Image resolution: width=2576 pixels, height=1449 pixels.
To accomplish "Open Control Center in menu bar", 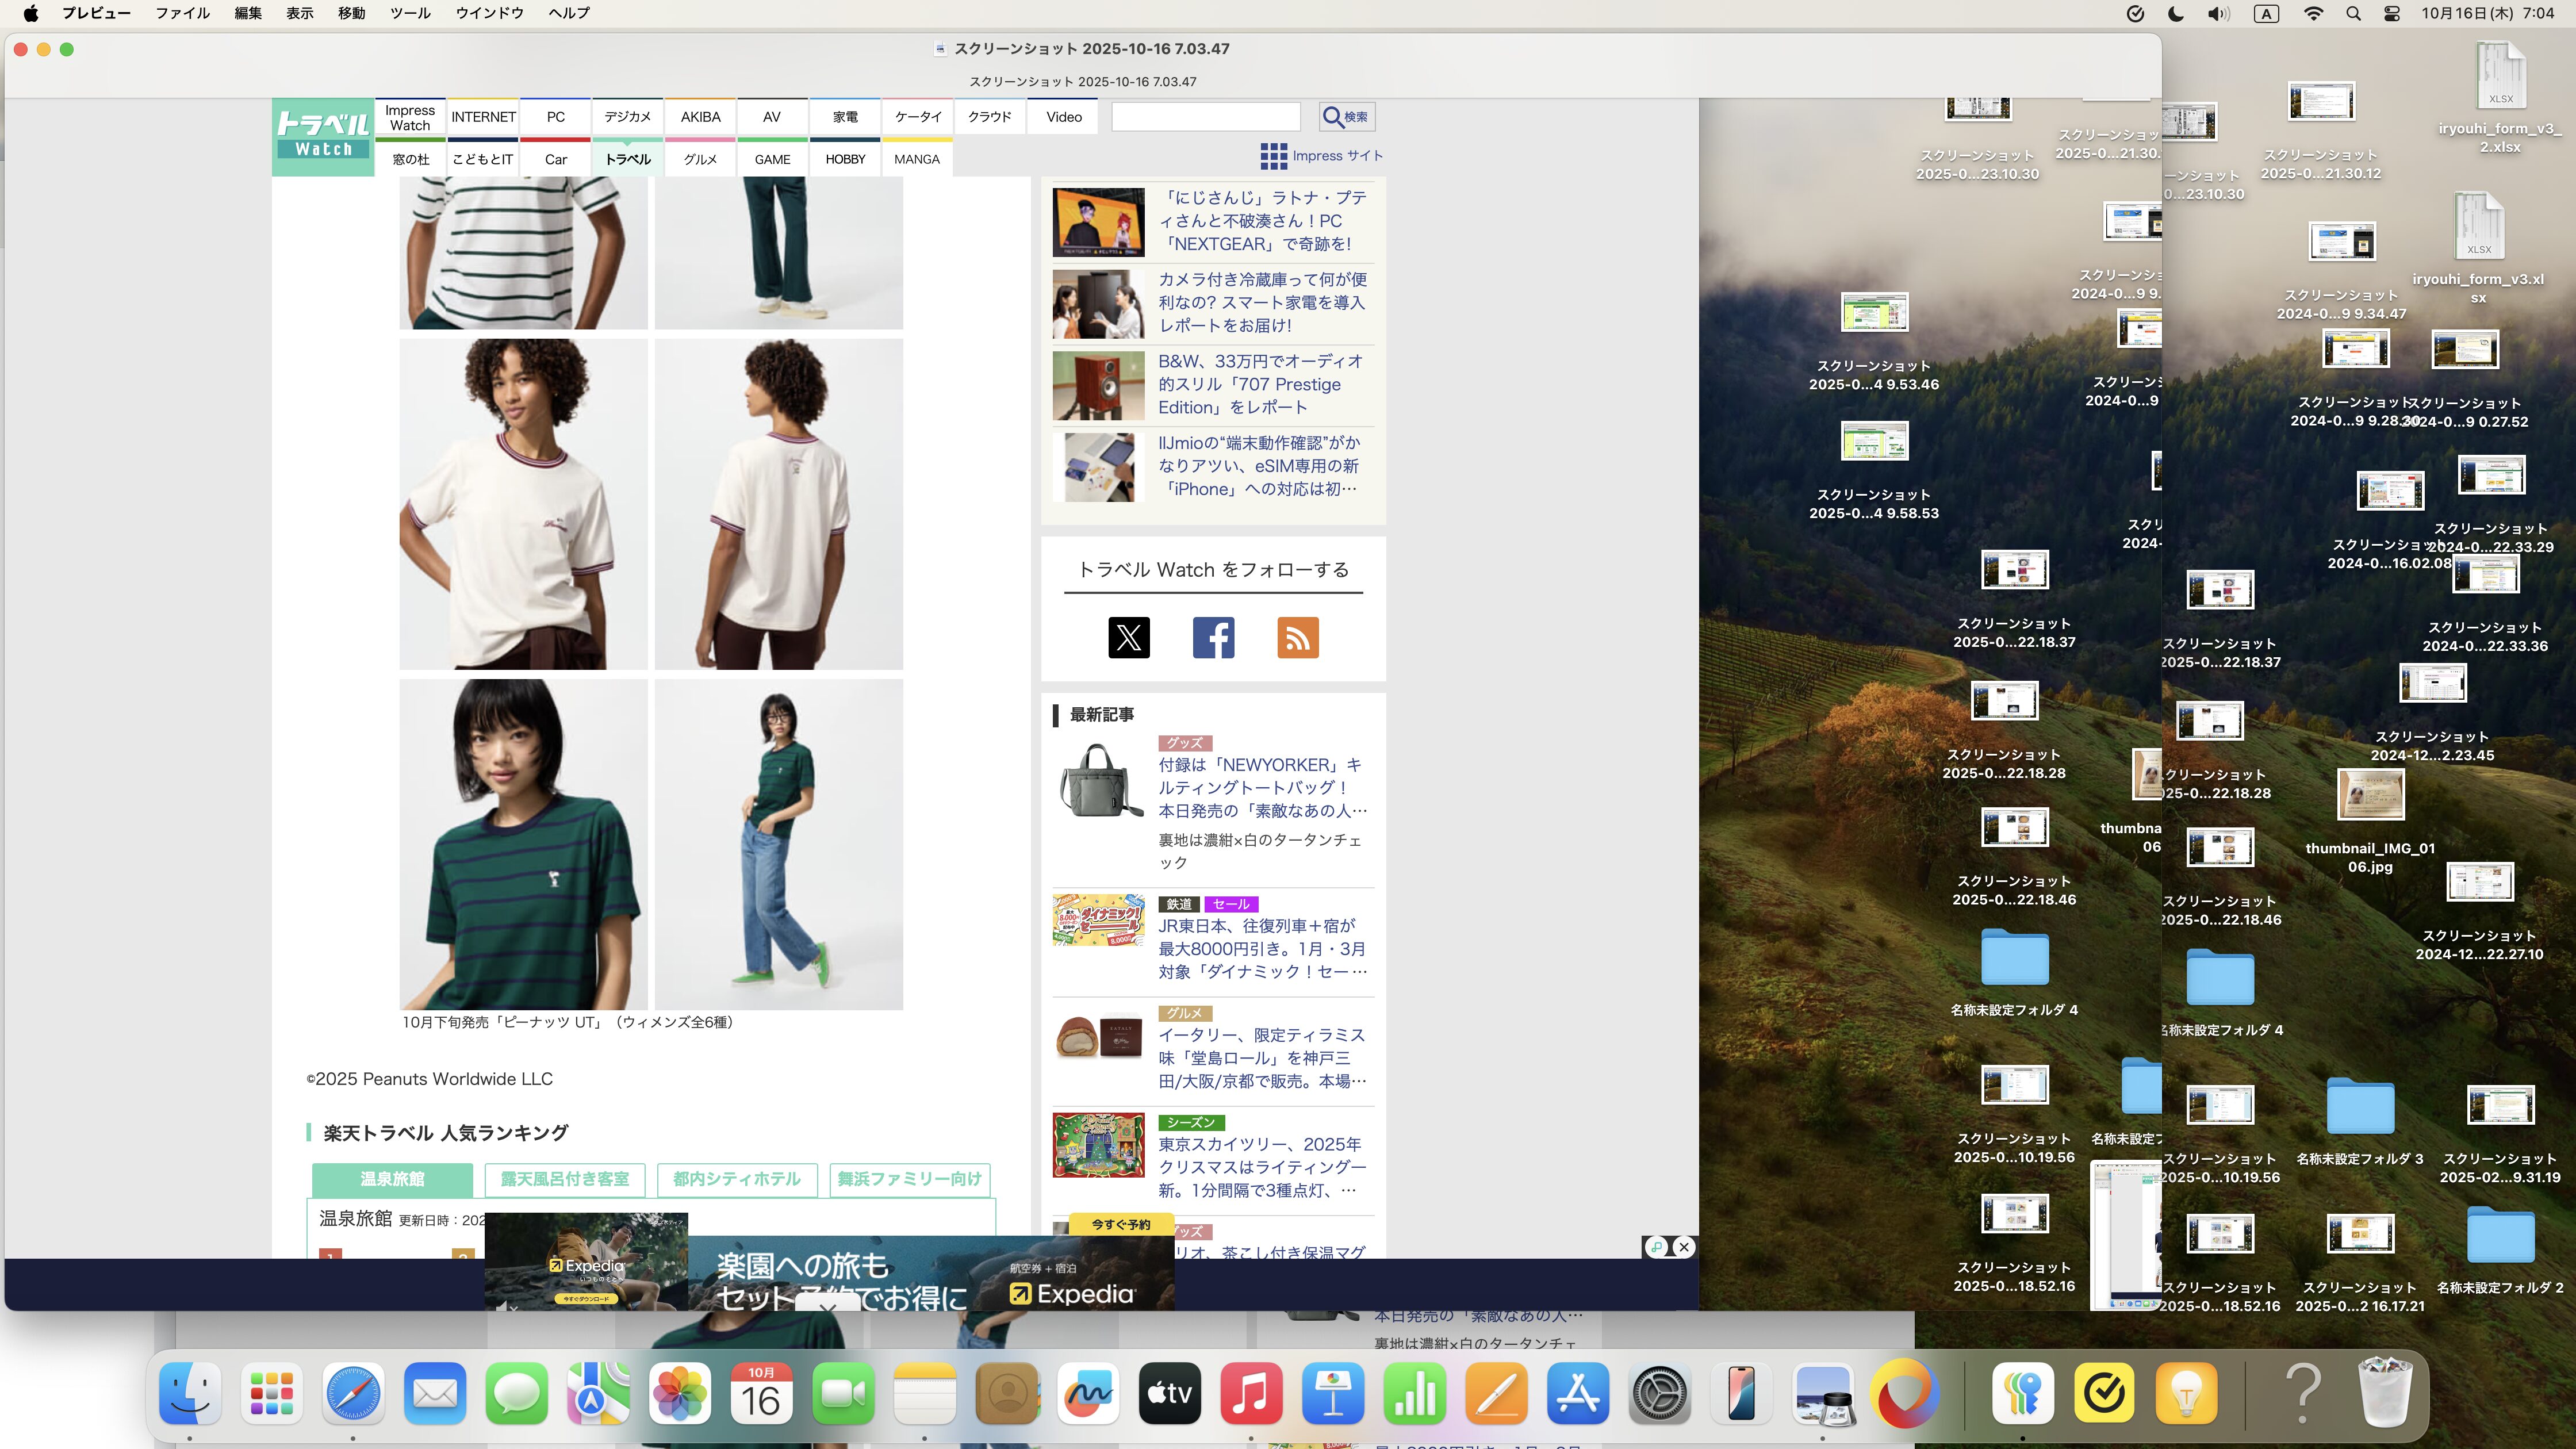I will coord(2392,14).
